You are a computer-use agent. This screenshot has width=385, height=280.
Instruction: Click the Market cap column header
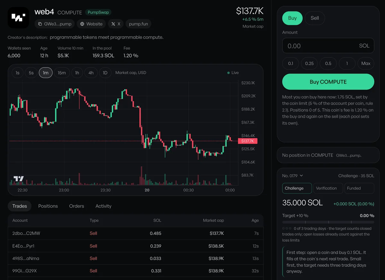pyautogui.click(x=213, y=221)
